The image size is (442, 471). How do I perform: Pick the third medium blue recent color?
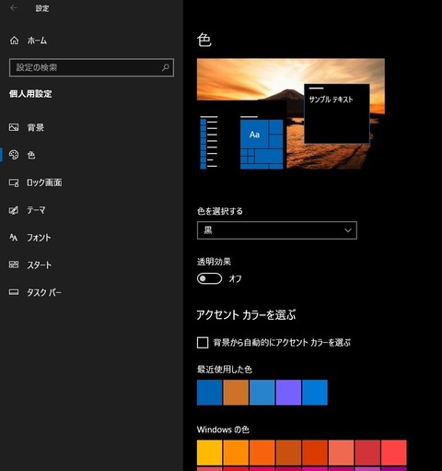262,393
